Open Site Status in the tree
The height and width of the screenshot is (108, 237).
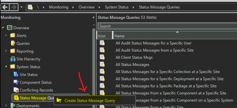(29, 75)
